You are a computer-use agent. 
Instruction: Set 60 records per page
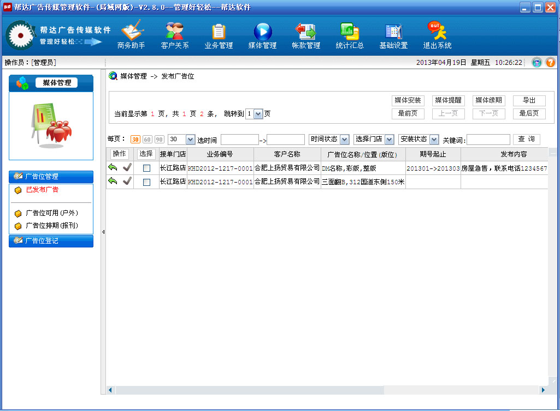[x=147, y=140]
